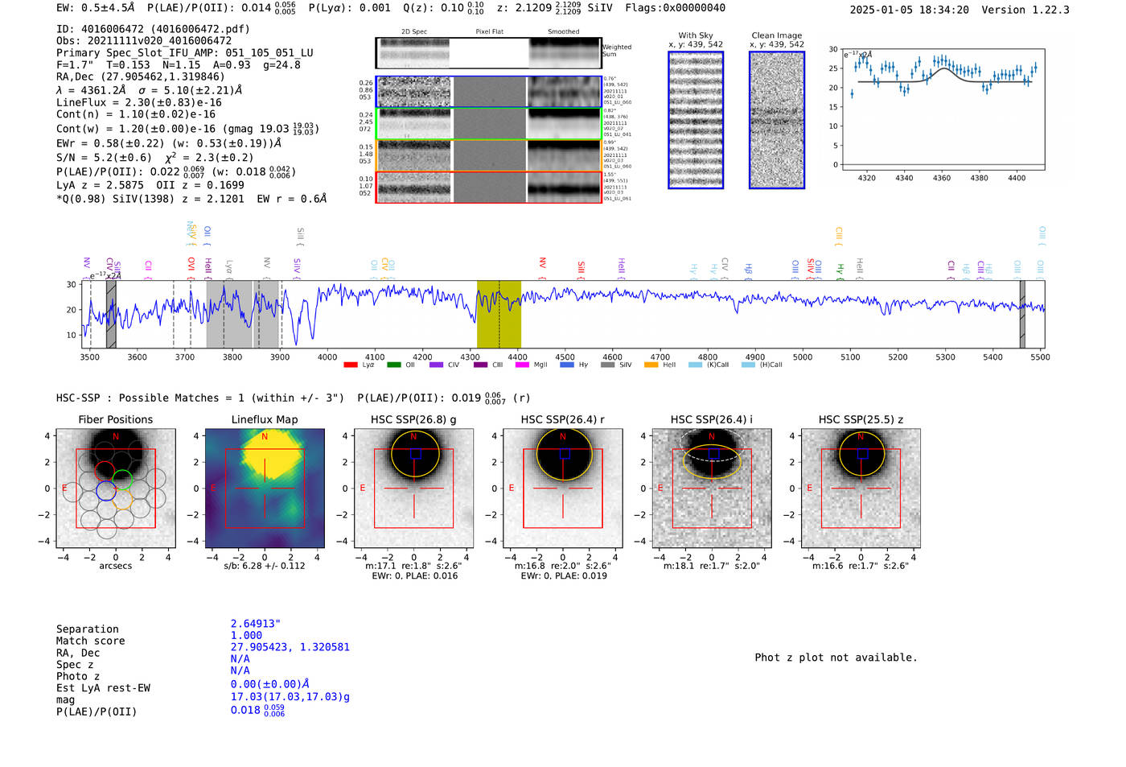Select the HSC SSP(26.4) r cutout
The image size is (1126, 767).
(x=562, y=489)
